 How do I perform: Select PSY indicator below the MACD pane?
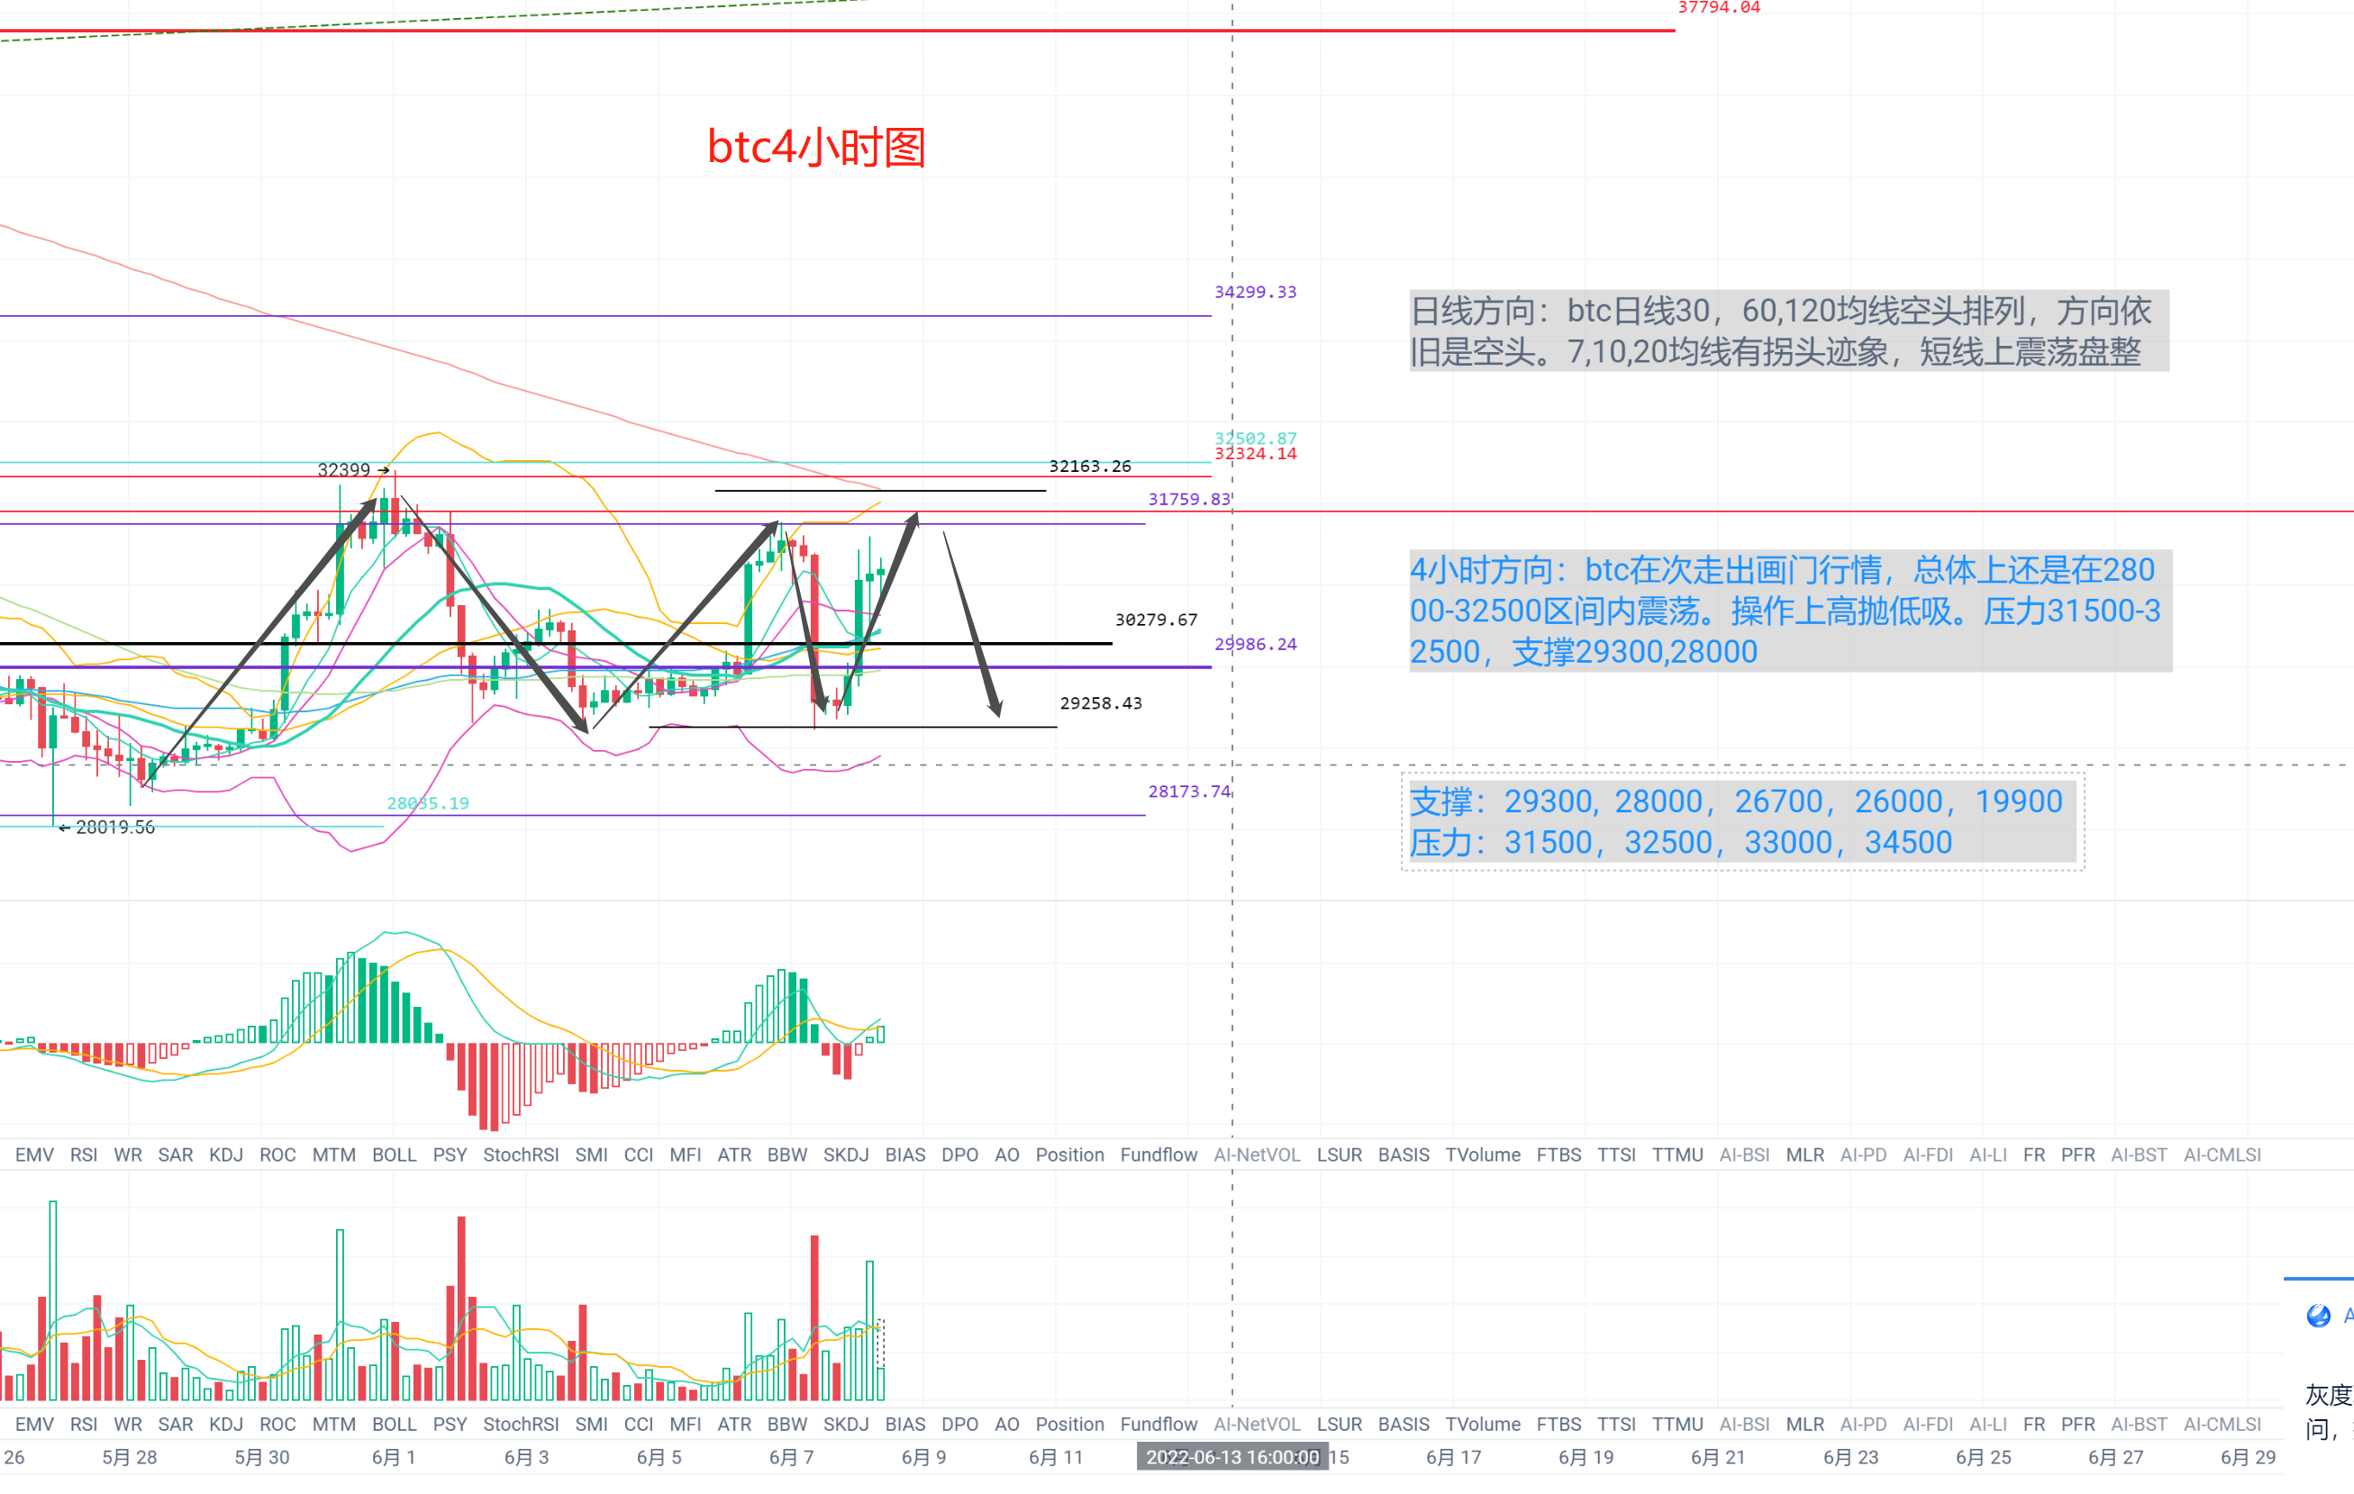click(450, 1154)
